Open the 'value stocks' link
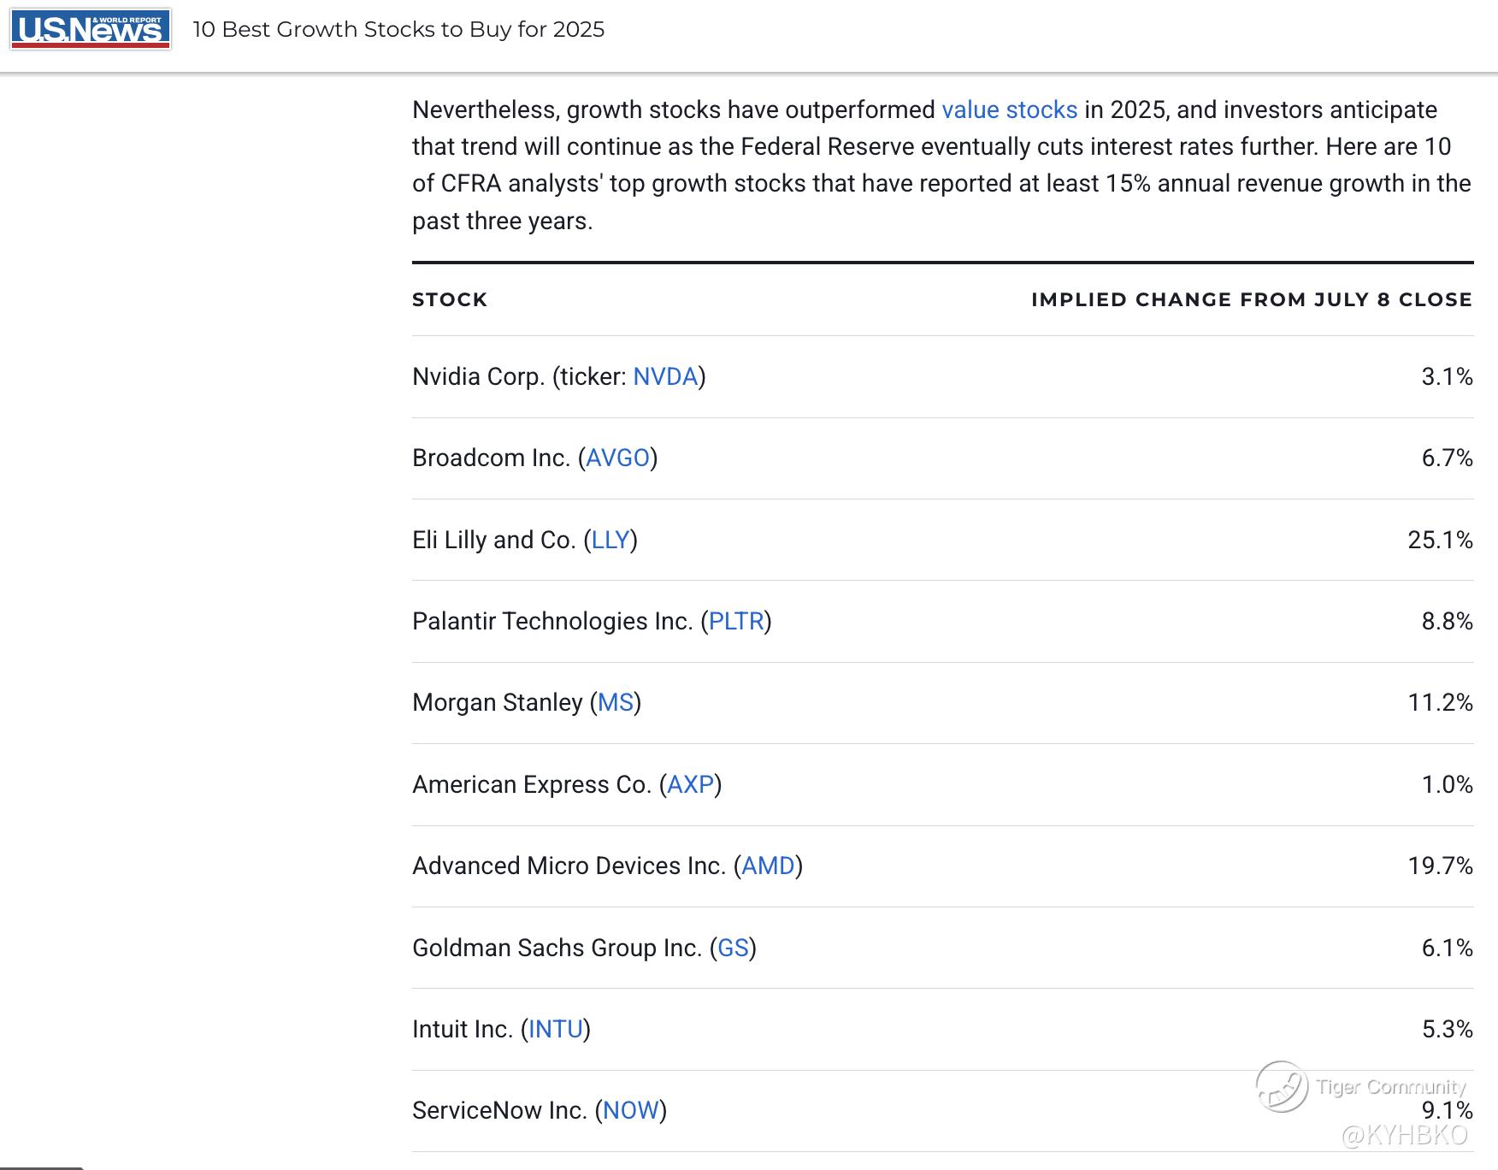Image resolution: width=1498 pixels, height=1170 pixels. (1009, 110)
